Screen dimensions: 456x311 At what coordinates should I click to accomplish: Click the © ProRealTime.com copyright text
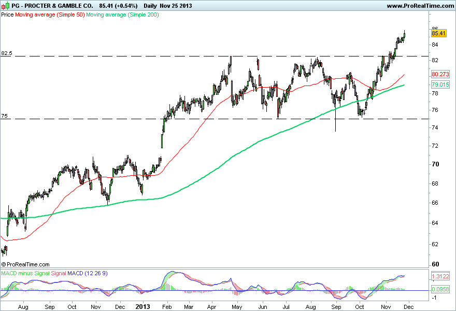click(x=25, y=264)
